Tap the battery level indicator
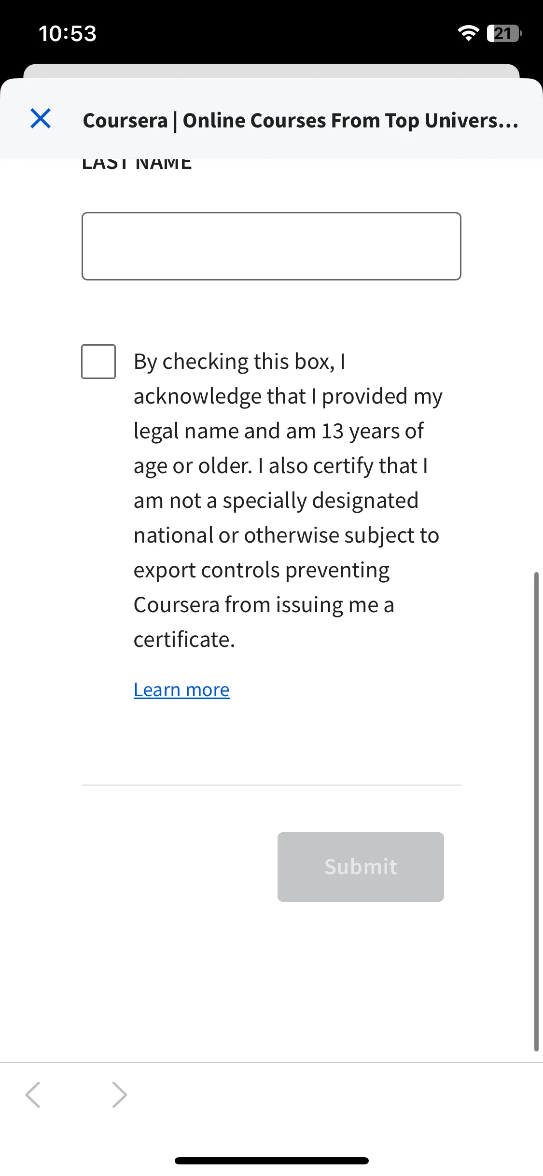543x1176 pixels. point(504,33)
